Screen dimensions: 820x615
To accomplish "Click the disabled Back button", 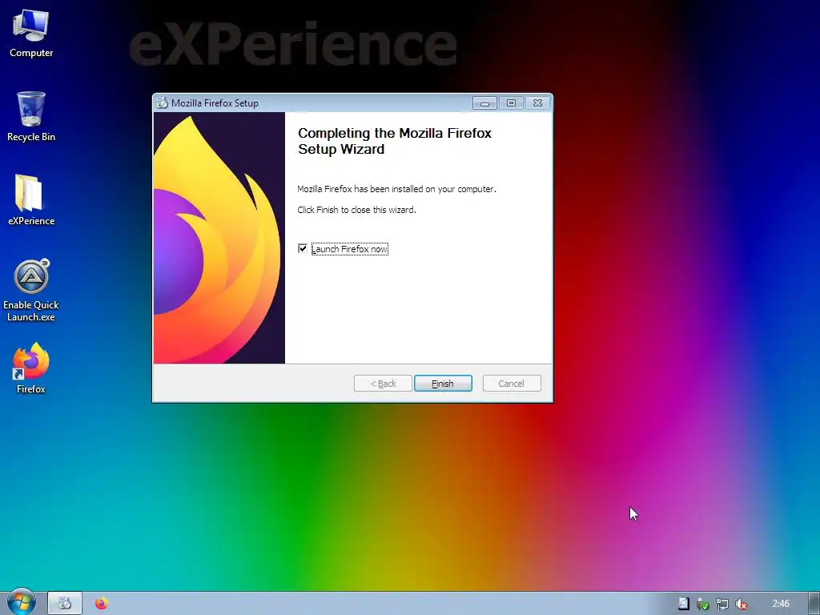I will pyautogui.click(x=383, y=384).
